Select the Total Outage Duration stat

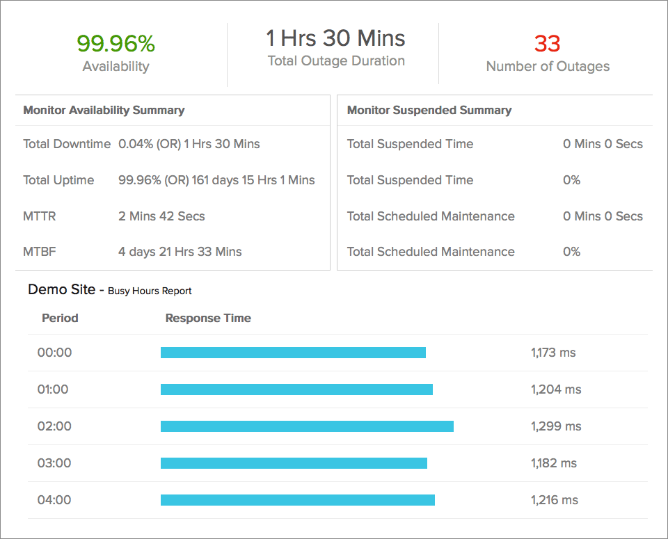335,39
